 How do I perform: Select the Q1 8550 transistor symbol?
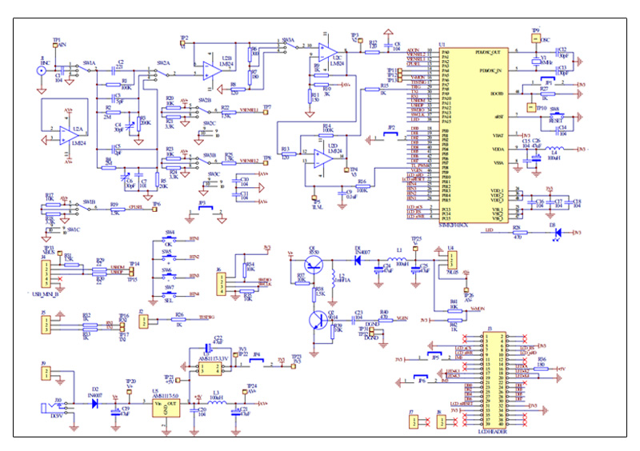pyautogui.click(x=314, y=265)
